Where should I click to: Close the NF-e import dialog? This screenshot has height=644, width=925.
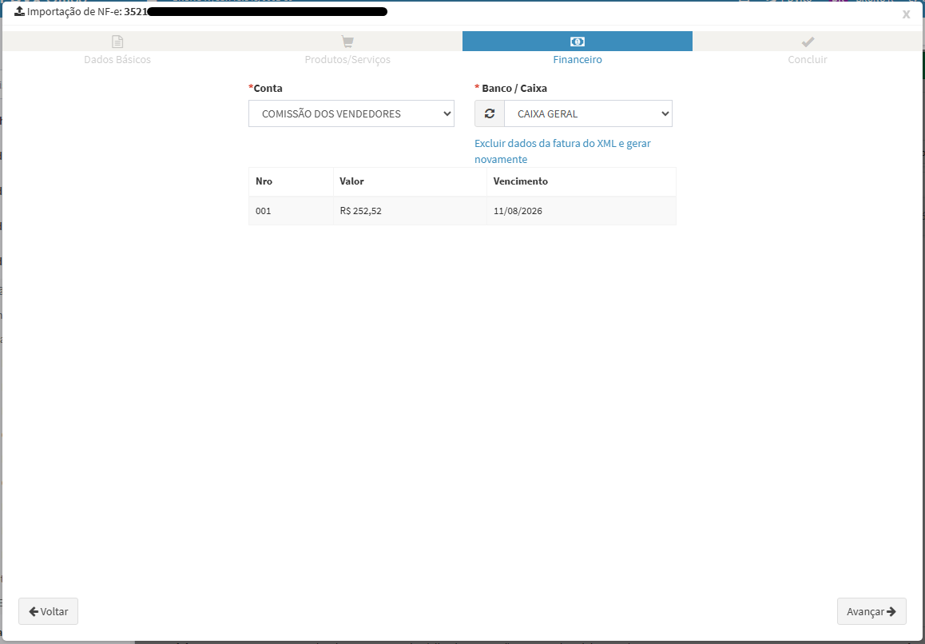click(x=906, y=14)
